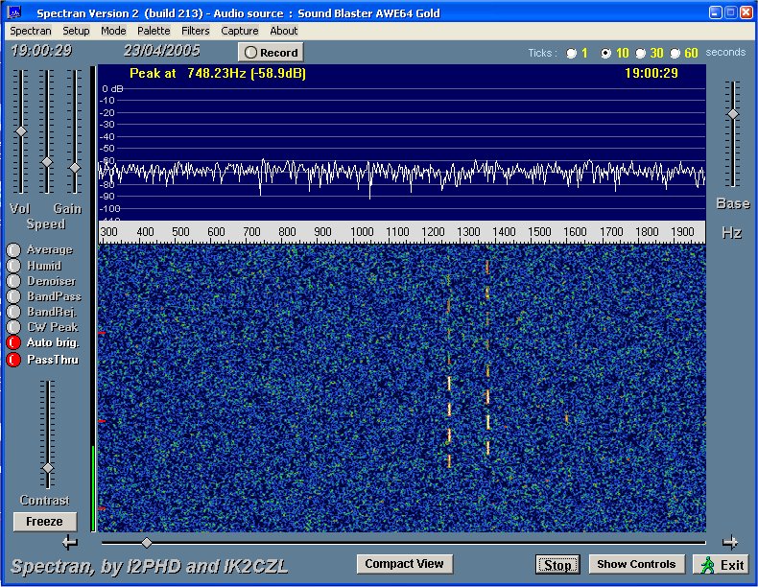758x587 pixels.
Task: Turn off the Auto brig. indicator
Action: (13, 342)
